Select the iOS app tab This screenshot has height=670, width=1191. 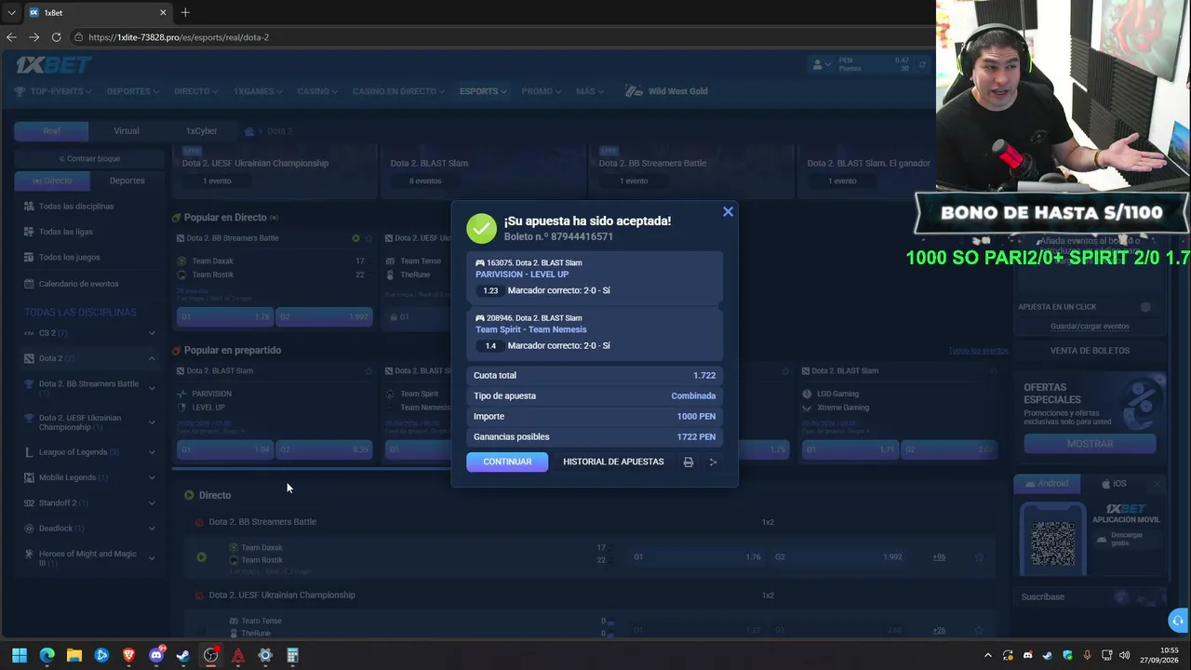click(1114, 484)
